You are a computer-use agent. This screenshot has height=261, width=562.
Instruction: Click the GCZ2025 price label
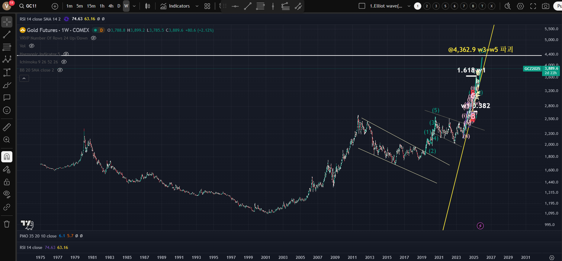point(532,69)
